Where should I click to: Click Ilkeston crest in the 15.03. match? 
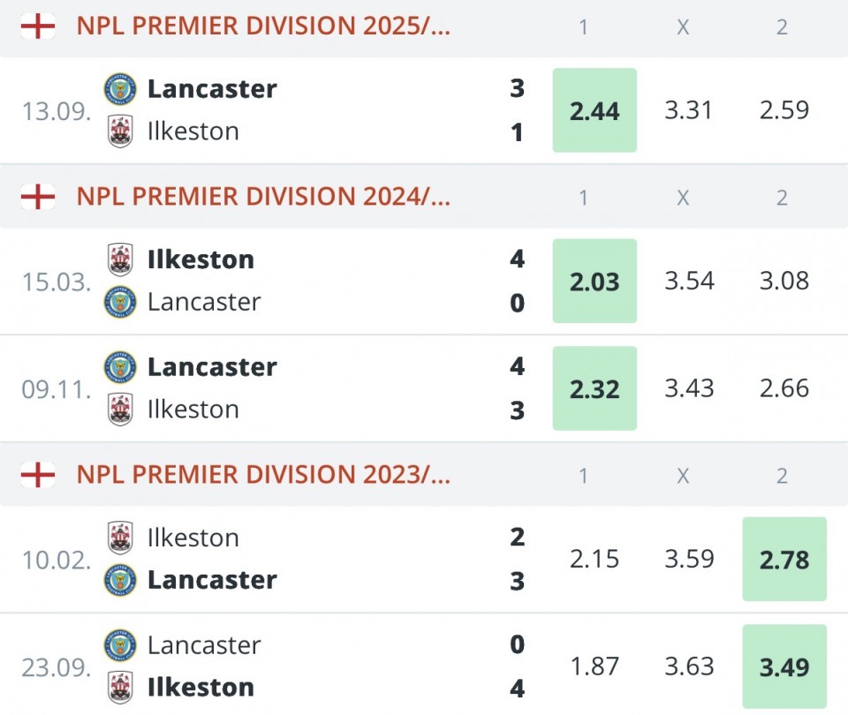pyautogui.click(x=120, y=260)
